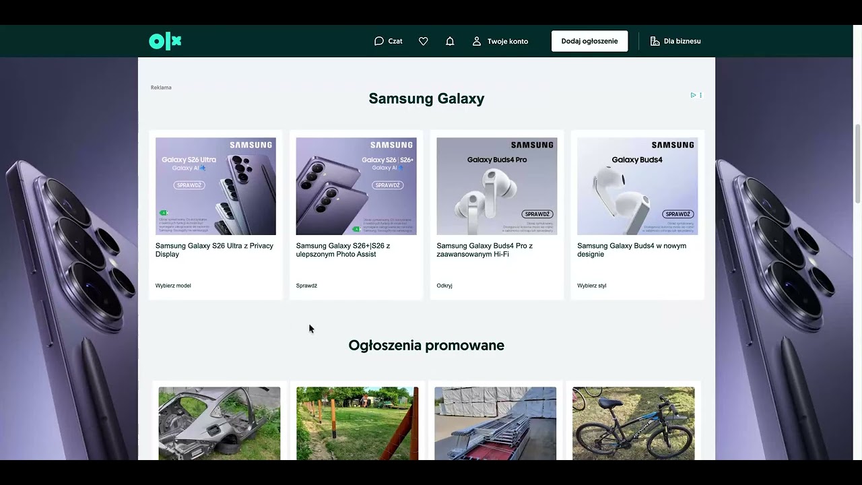The width and height of the screenshot is (862, 485).
Task: Click SPRAWDŹ on Galaxy Buds4 banner
Action: click(678, 214)
